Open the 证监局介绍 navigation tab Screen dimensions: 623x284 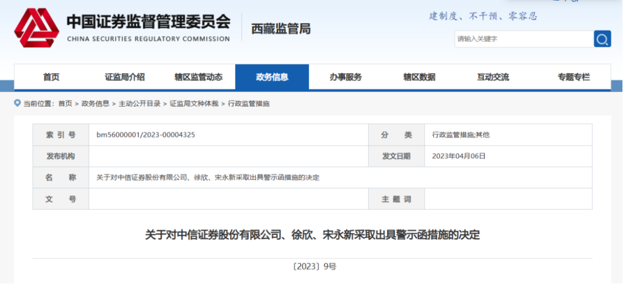pyautogui.click(x=125, y=77)
